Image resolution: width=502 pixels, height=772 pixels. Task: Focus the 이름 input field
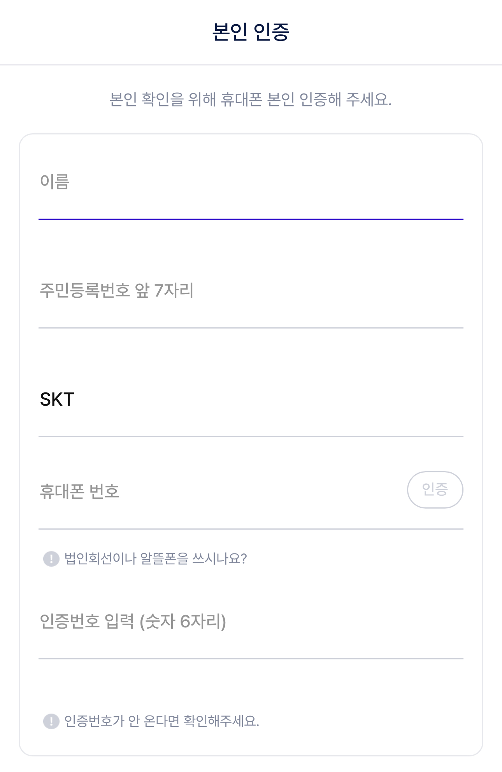tap(251, 182)
